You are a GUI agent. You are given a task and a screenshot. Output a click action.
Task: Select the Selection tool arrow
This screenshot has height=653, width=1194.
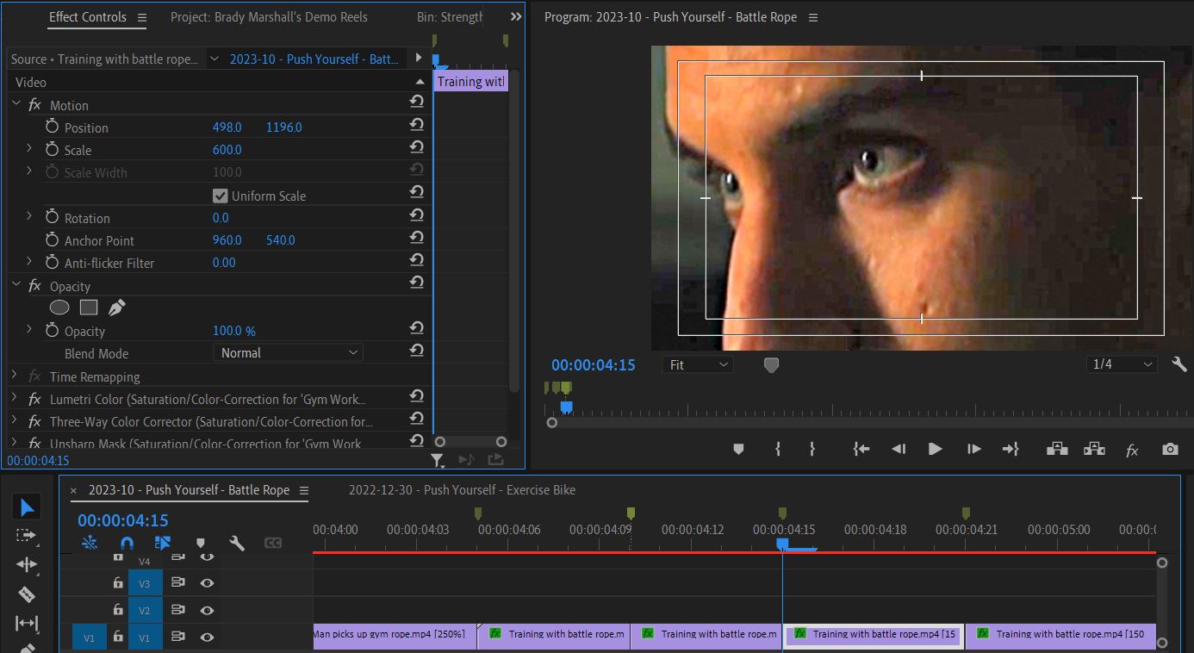[x=27, y=507]
